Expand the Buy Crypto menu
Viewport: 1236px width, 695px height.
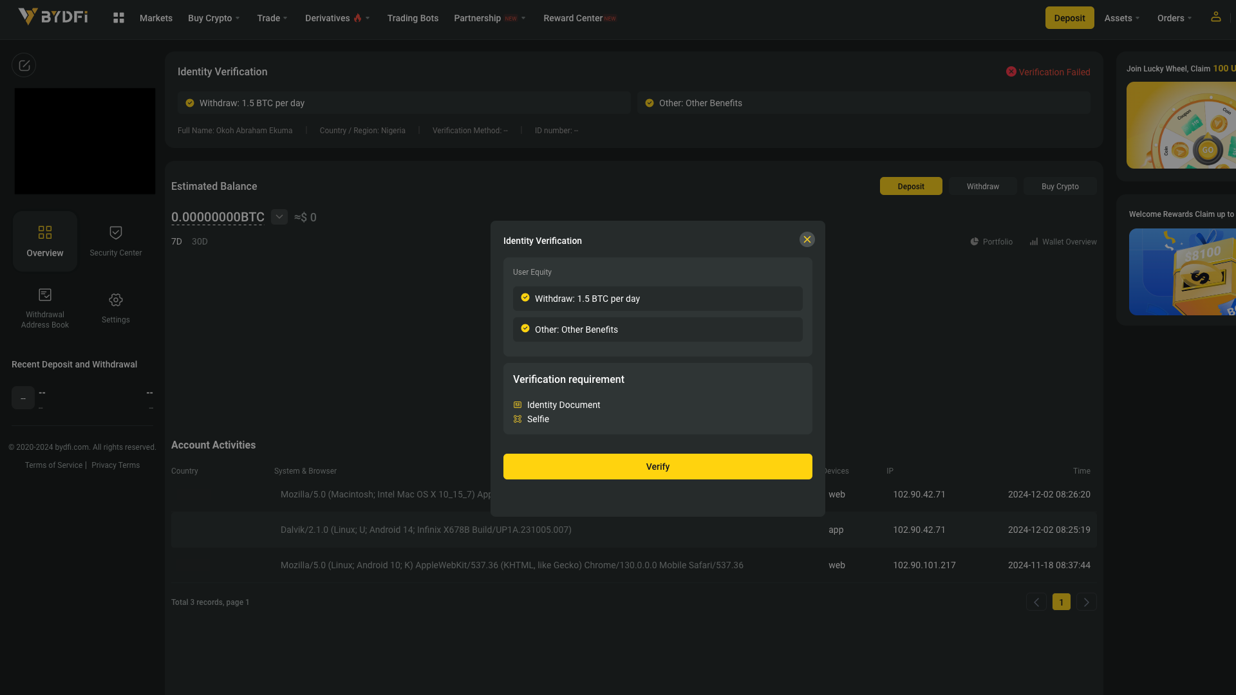[x=214, y=18]
